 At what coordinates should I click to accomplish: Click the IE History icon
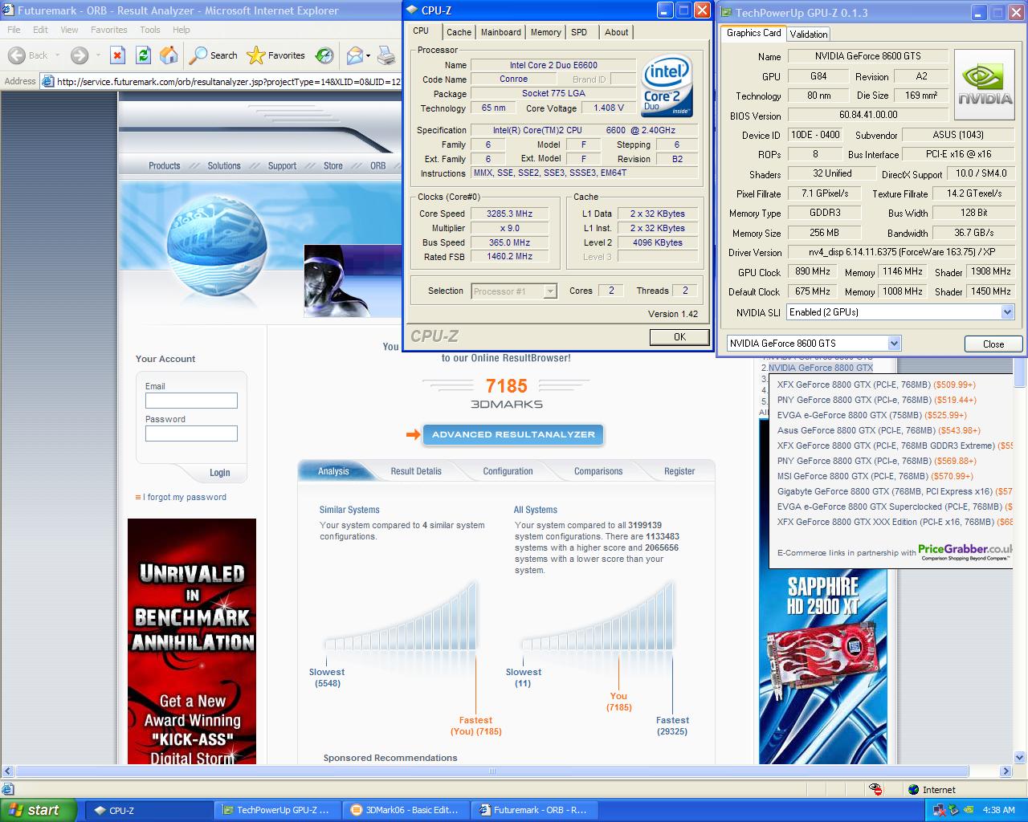[x=324, y=55]
